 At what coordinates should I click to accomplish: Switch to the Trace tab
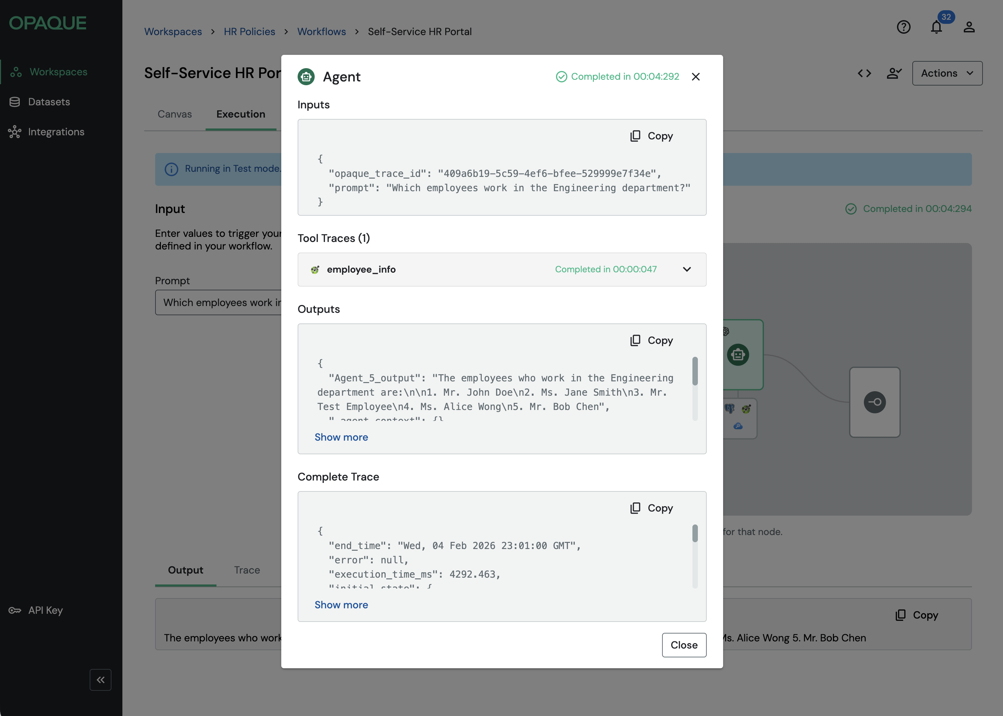246,570
